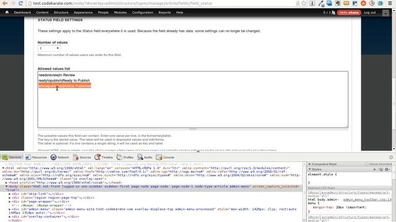The width and height of the screenshot is (396, 222).
Task: Bookmark page with the star icon
Action: (304, 3)
